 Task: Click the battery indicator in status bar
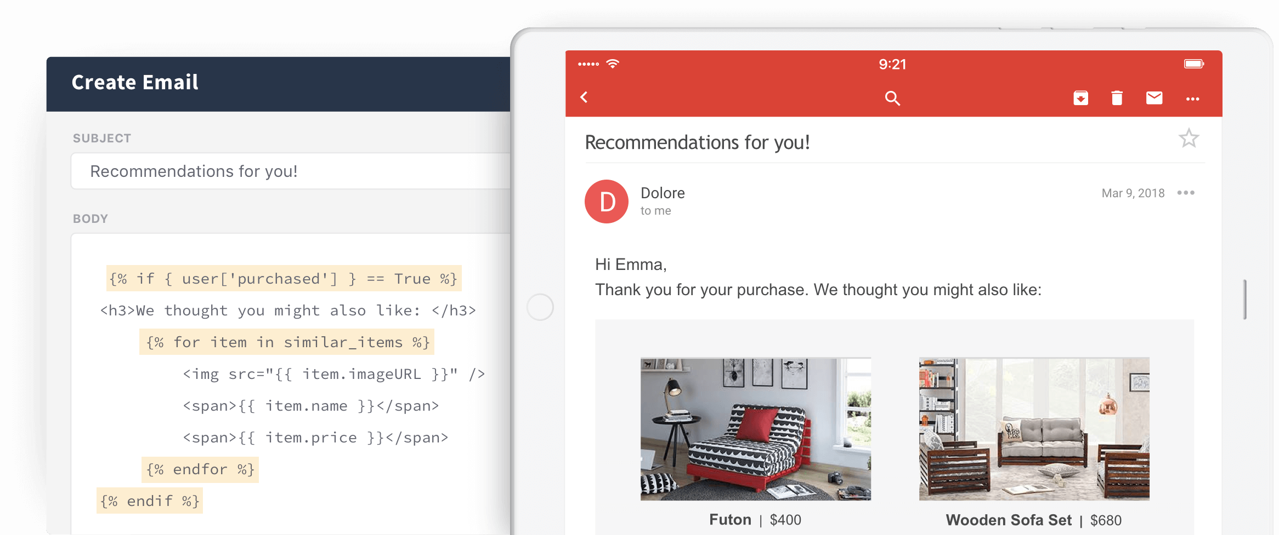click(x=1193, y=64)
